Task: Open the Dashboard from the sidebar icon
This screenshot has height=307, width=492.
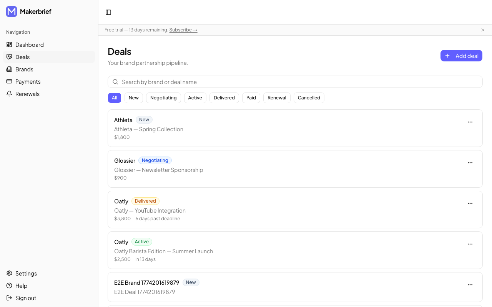Action: [9, 45]
